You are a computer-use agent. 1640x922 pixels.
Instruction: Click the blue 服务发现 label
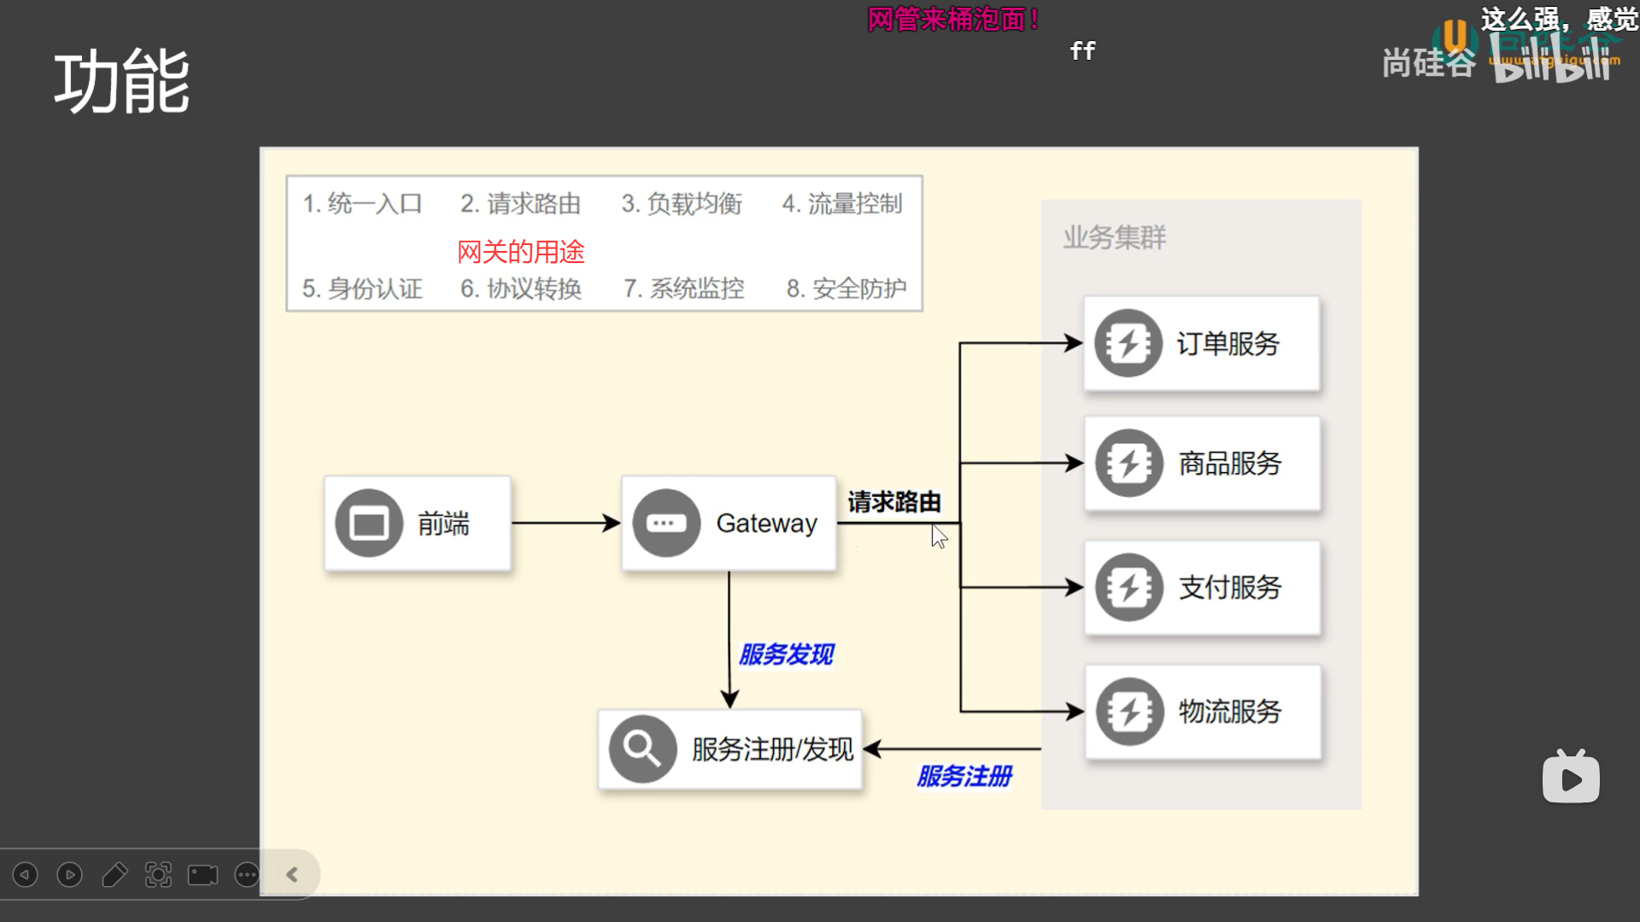click(x=786, y=655)
